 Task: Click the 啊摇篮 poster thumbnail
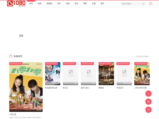(106, 74)
